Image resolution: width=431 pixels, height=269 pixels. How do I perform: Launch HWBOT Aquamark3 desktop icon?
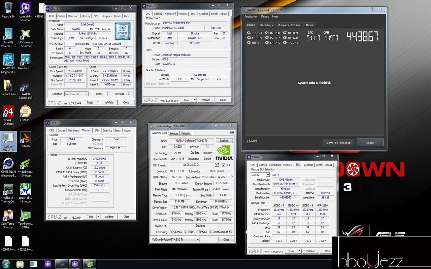[25, 90]
